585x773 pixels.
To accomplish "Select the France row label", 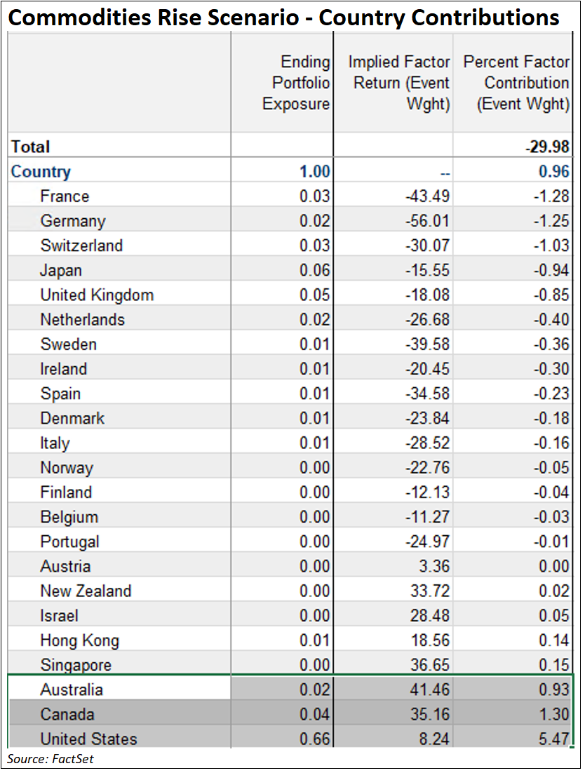I will tap(65, 196).
